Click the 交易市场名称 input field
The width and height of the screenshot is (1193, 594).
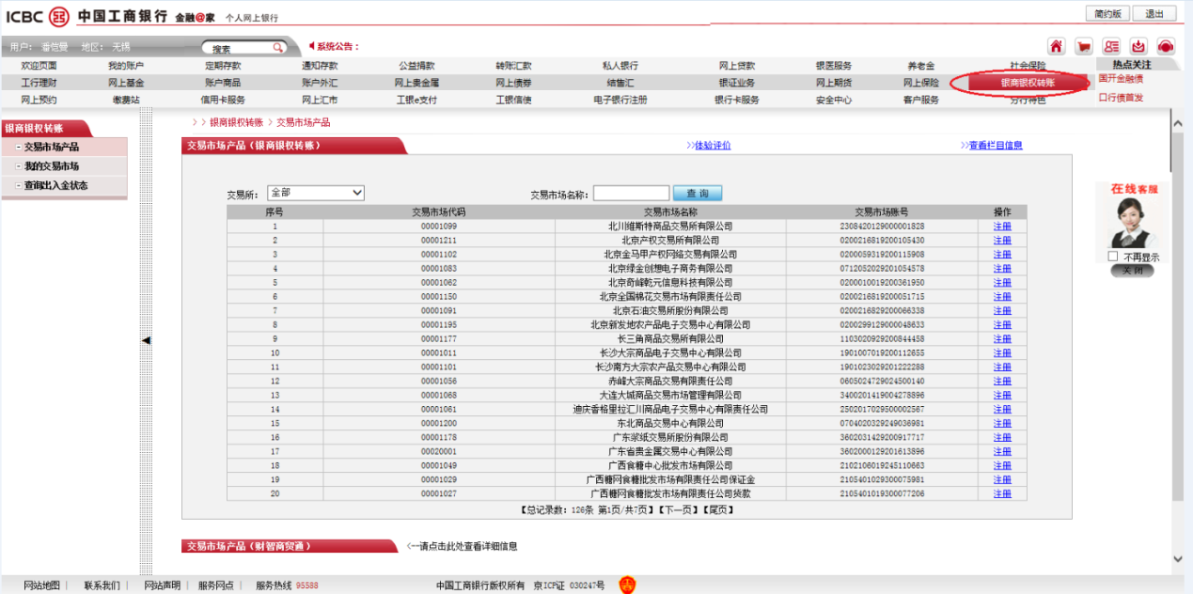coord(631,194)
